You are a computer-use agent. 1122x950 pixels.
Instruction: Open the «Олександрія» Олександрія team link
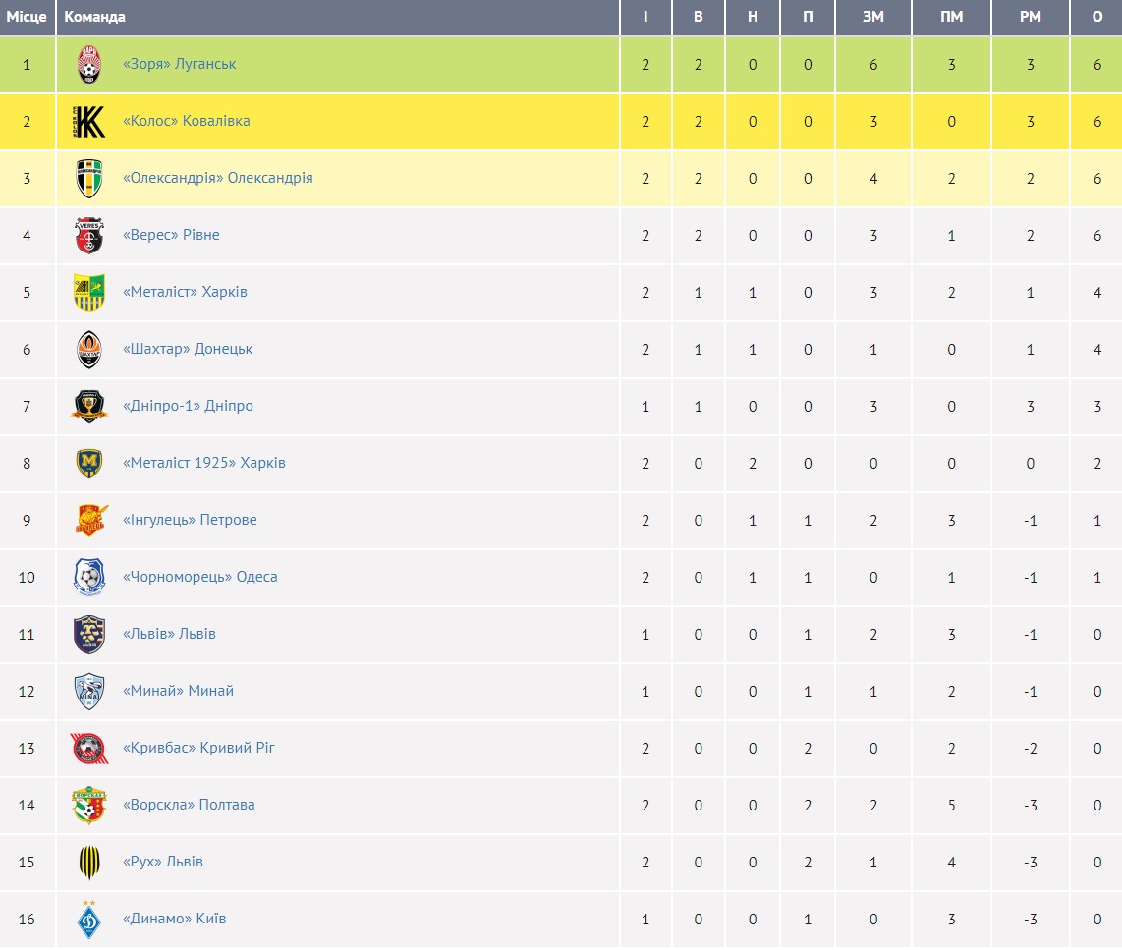tap(218, 178)
